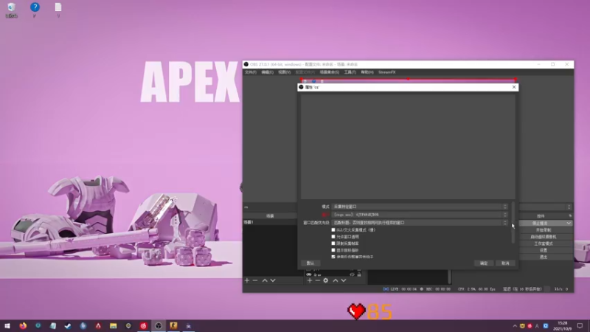
Task: Remove the selected source with the minus icon
Action: (318, 280)
